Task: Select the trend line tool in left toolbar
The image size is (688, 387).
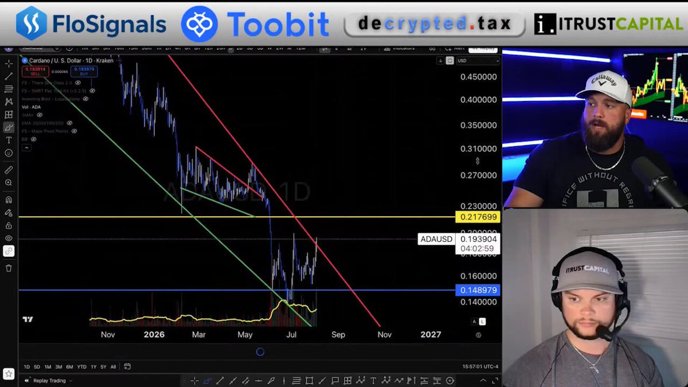Action: pos(9,76)
